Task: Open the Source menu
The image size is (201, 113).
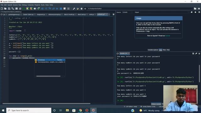Action: pyautogui.click(x=15, y=5)
